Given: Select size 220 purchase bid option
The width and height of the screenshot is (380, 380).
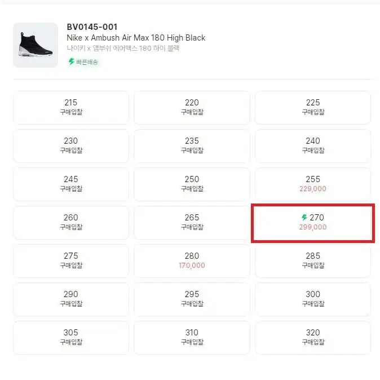Looking at the screenshot, I should (192, 108).
